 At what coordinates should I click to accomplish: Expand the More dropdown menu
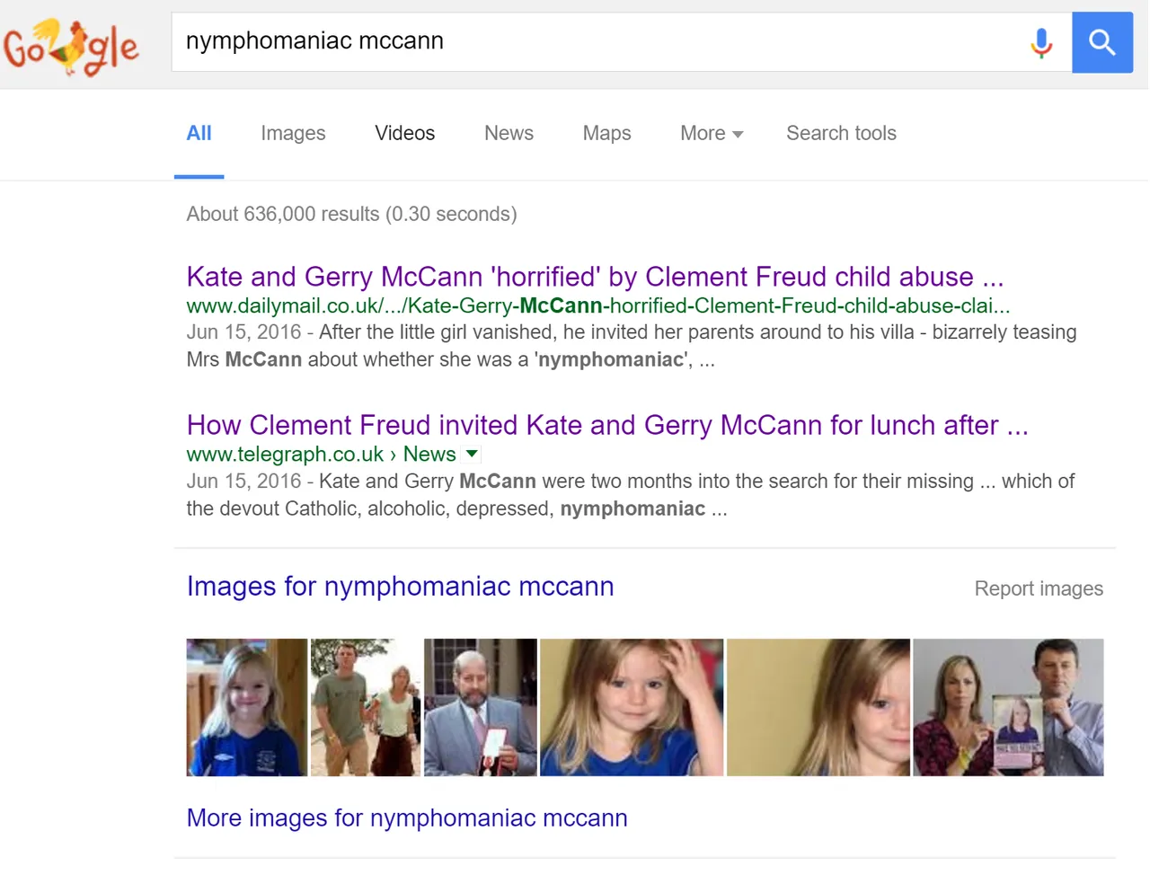(x=712, y=133)
